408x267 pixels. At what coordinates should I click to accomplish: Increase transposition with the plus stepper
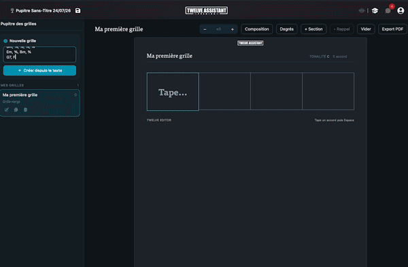point(233,29)
